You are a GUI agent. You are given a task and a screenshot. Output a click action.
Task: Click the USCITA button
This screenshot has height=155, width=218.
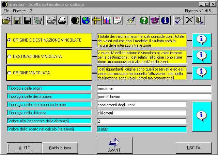click(x=193, y=148)
